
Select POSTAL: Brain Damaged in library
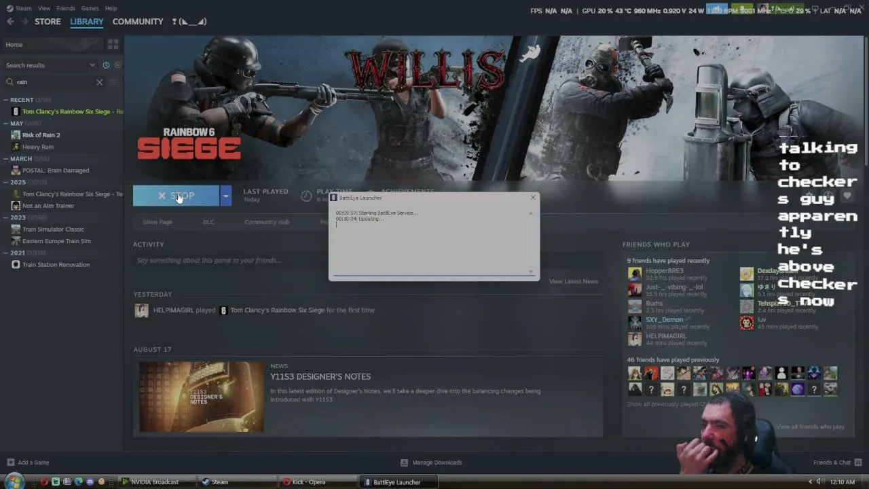coord(56,170)
